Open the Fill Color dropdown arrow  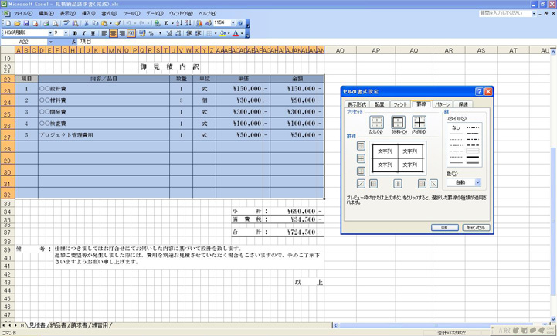click(229, 33)
